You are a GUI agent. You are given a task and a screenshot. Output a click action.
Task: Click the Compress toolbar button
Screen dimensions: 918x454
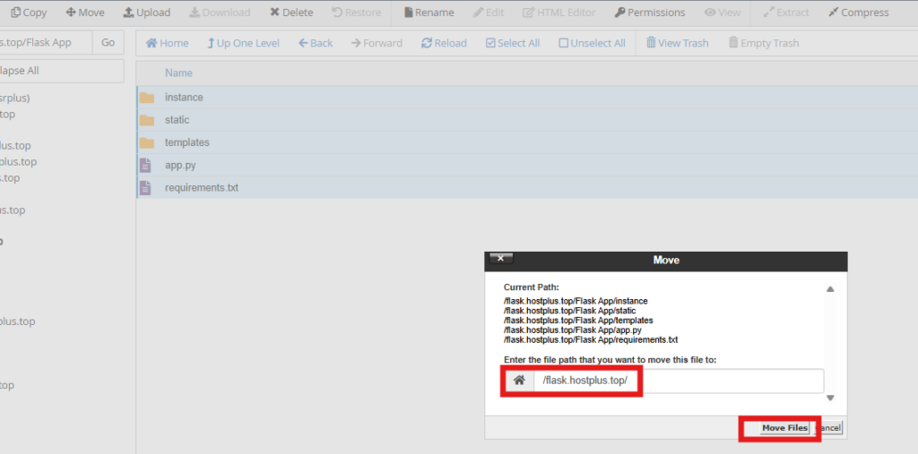tap(858, 13)
